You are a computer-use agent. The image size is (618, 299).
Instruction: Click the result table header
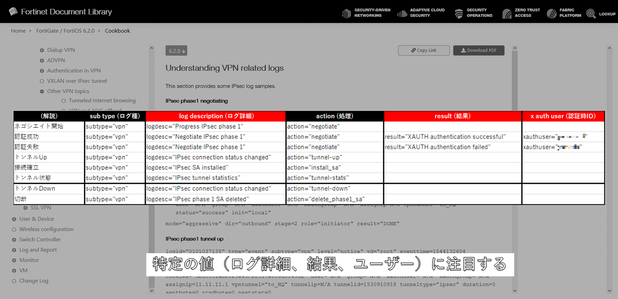tap(453, 116)
